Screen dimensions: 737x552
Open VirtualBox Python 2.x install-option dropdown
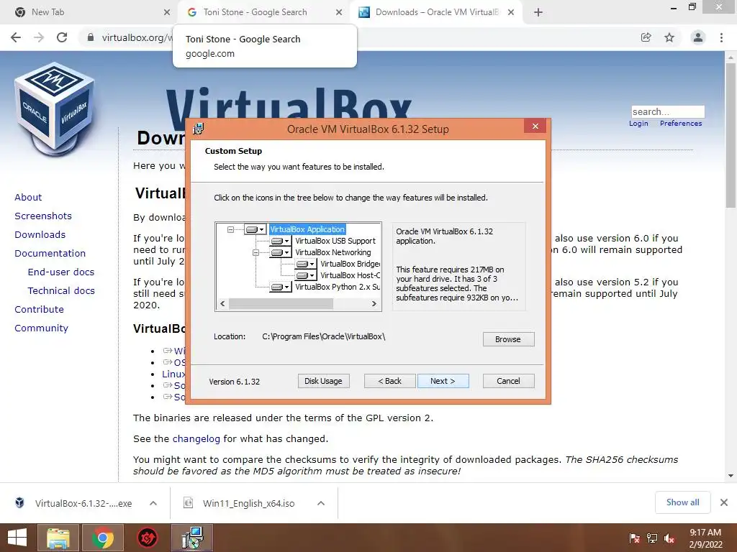point(281,287)
